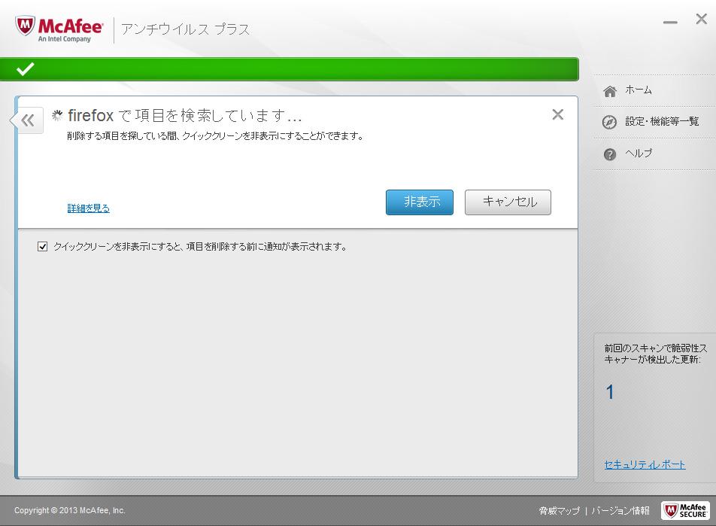716x526 pixels.
Task: Collapse panel with double-chevron back arrow
Action: pyautogui.click(x=28, y=120)
